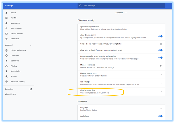Click the Extensions external-link icon

(x=31, y=89)
